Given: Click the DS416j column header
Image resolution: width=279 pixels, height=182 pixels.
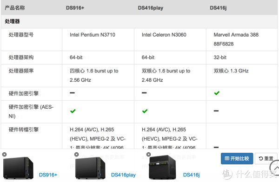Looking at the screenshot, I should pos(218,8).
